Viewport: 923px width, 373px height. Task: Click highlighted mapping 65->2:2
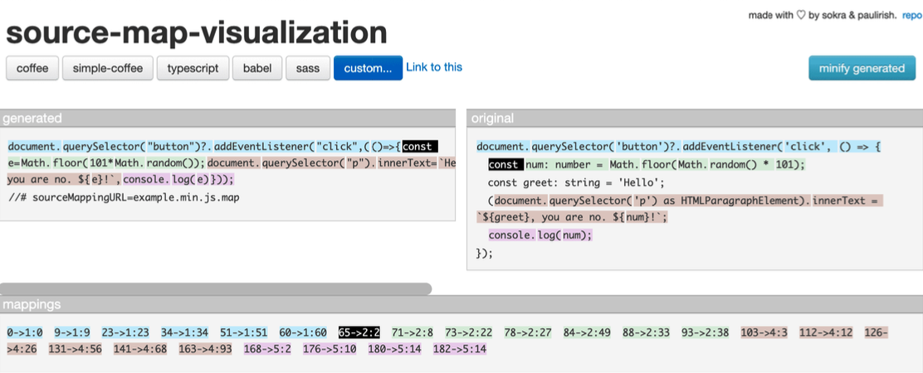point(359,332)
